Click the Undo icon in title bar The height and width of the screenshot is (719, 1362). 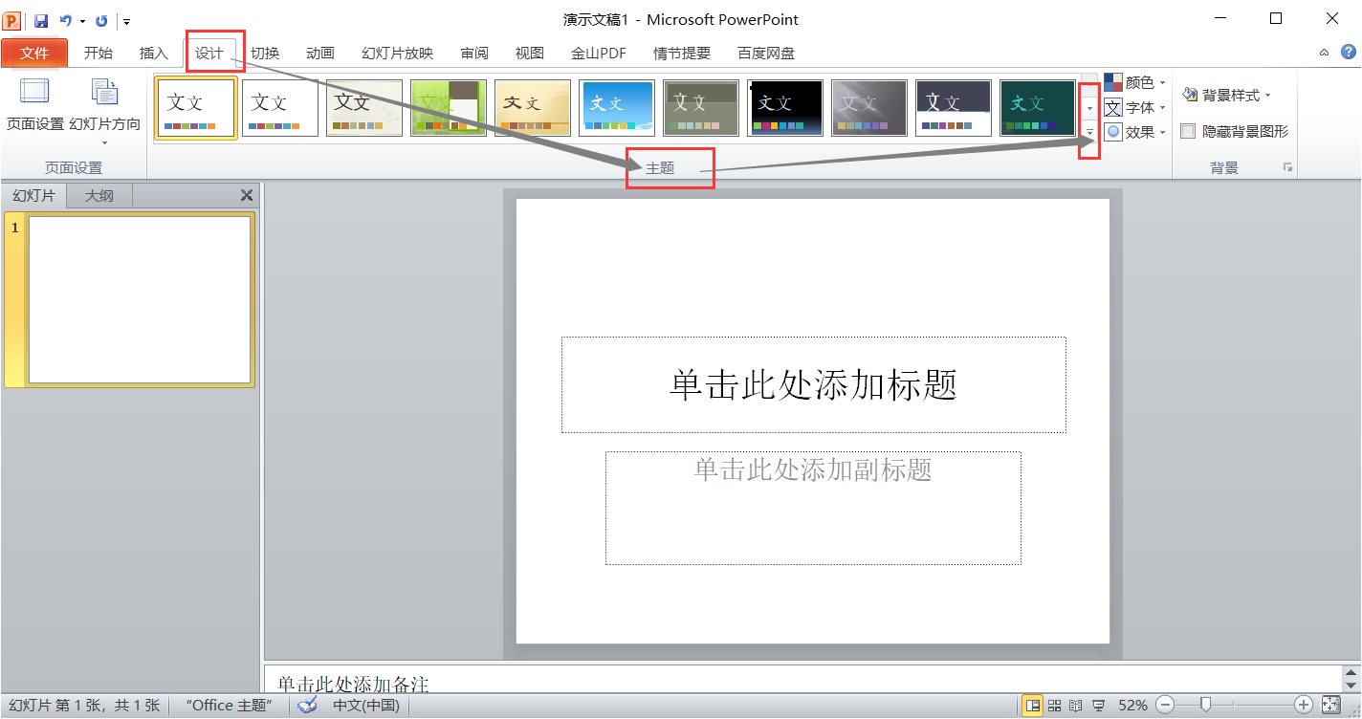coord(66,20)
